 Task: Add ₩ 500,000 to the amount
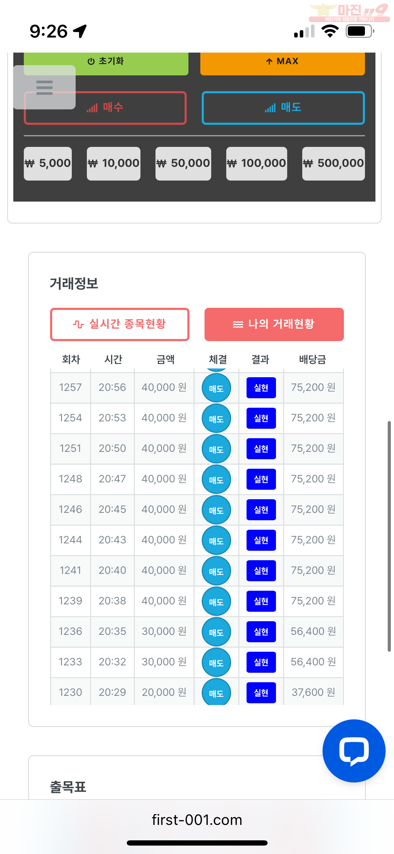[x=333, y=163]
